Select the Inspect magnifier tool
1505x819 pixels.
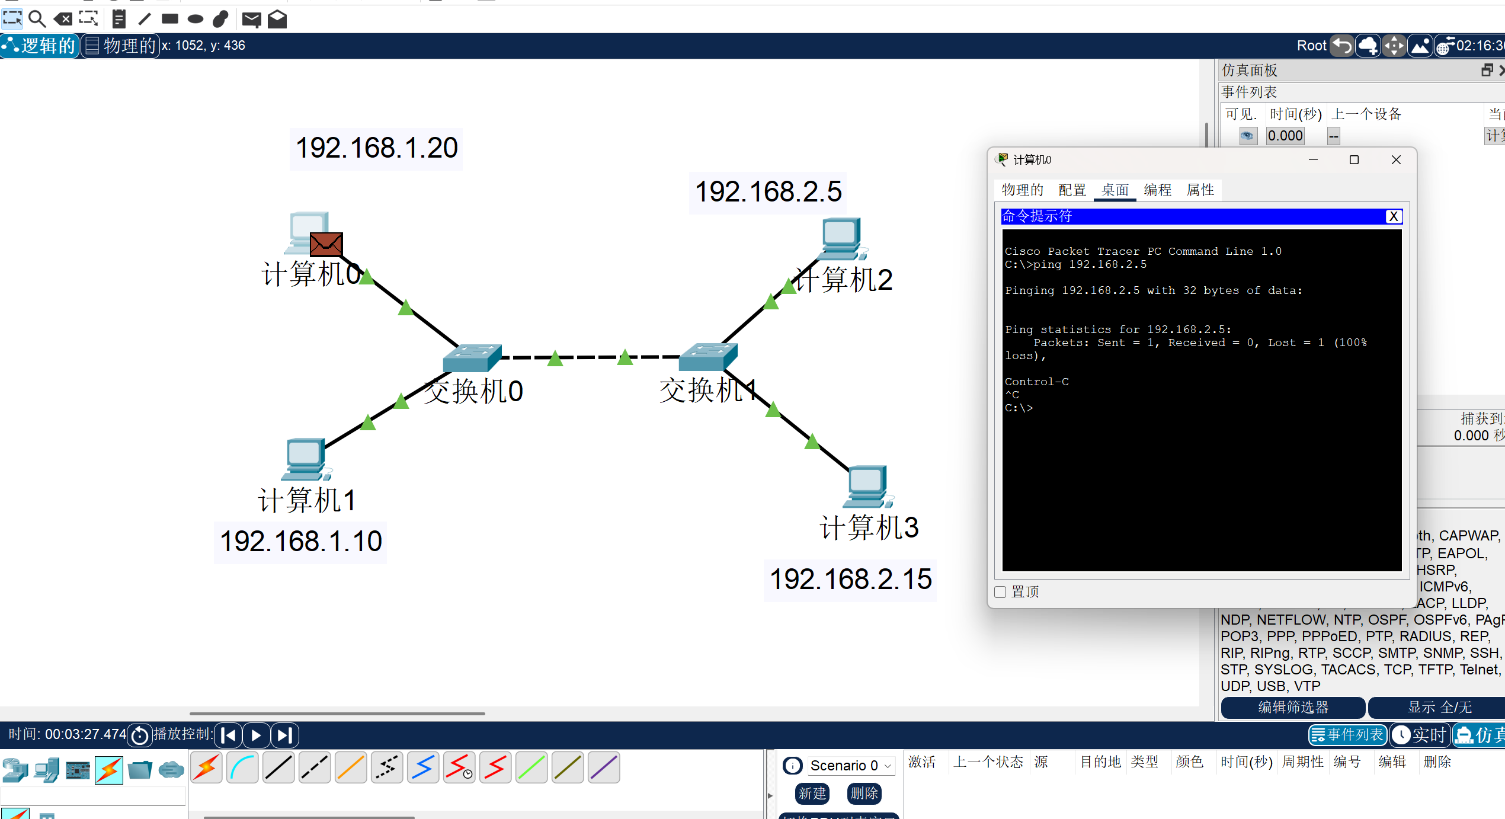tap(37, 19)
